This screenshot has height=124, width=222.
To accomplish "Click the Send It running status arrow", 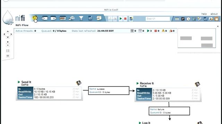I will (x=19, y=82).
